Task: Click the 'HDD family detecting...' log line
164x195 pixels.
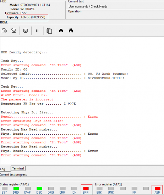Action: (x=24, y=52)
